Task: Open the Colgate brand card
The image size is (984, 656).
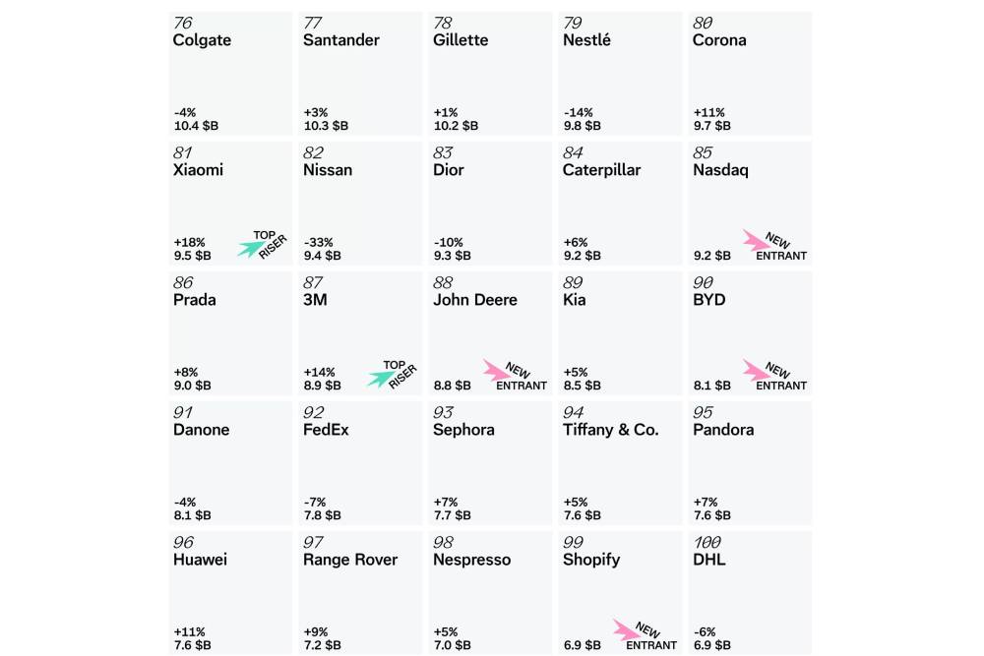Action: (x=230, y=74)
